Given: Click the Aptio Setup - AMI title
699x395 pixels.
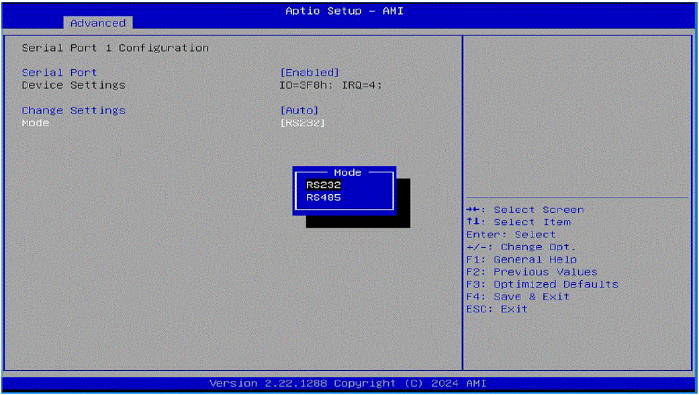Looking at the screenshot, I should (x=344, y=11).
